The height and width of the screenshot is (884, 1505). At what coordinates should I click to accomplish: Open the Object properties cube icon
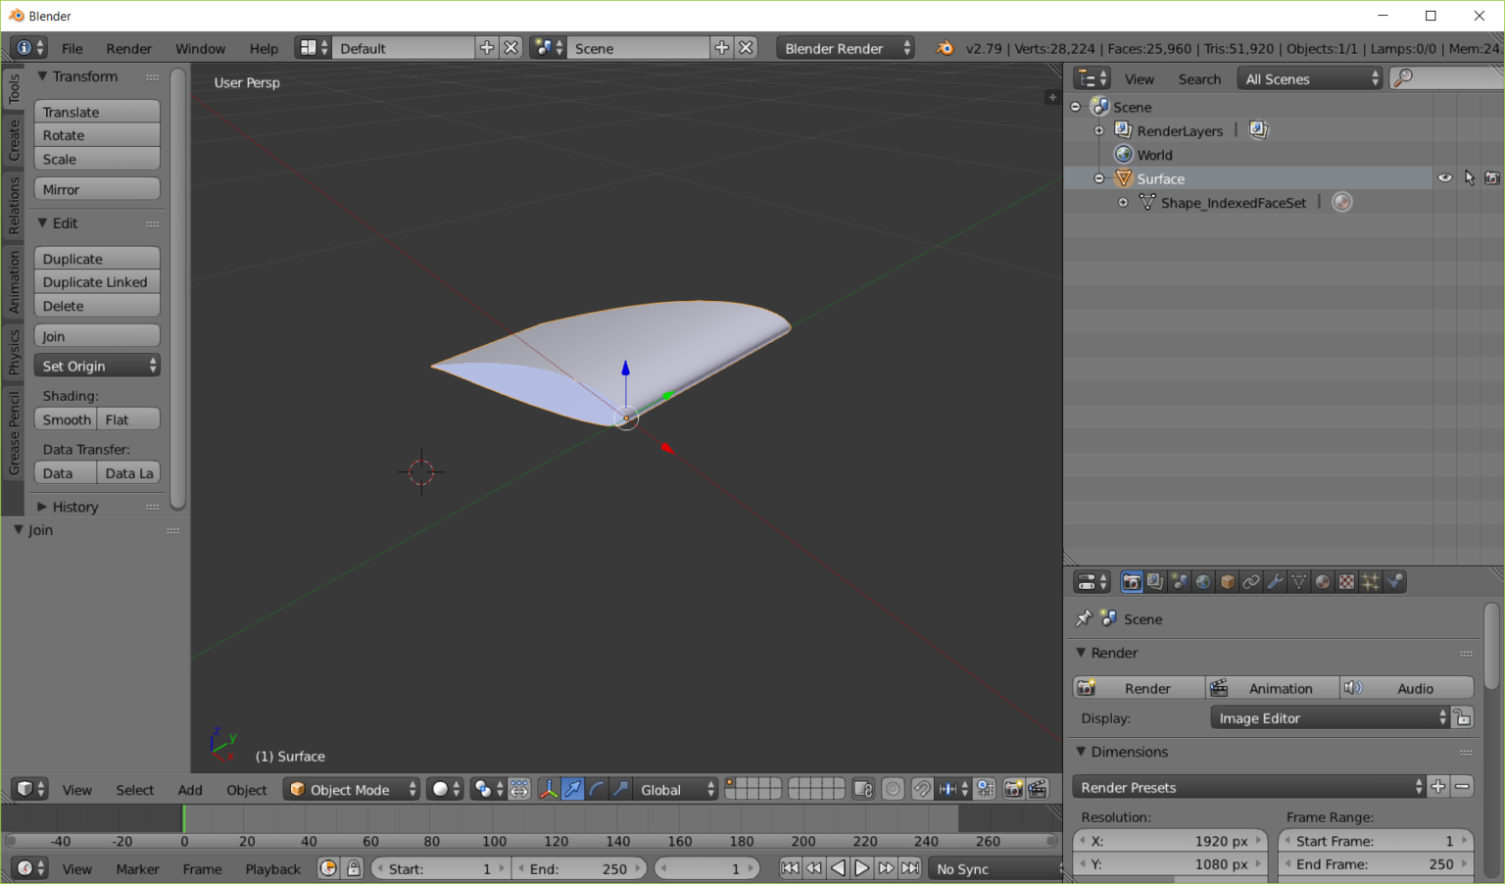click(1227, 581)
